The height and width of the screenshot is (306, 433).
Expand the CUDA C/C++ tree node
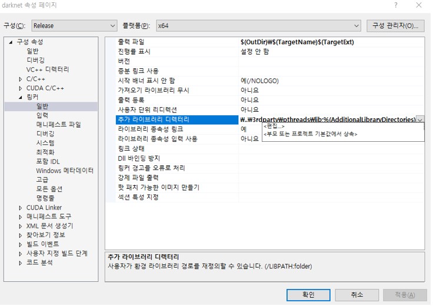20,88
